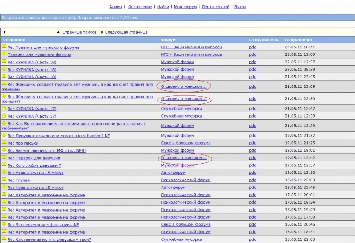Click the book icon beside "Re: Правила для мужского форума"
The width and height of the screenshot is (355, 243).
pyautogui.click(x=4, y=47)
